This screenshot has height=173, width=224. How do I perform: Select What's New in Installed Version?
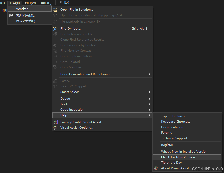coord(187,152)
